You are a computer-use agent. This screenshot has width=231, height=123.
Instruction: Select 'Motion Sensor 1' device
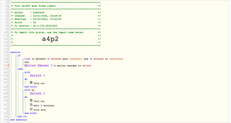pyautogui.click(x=38, y=65)
